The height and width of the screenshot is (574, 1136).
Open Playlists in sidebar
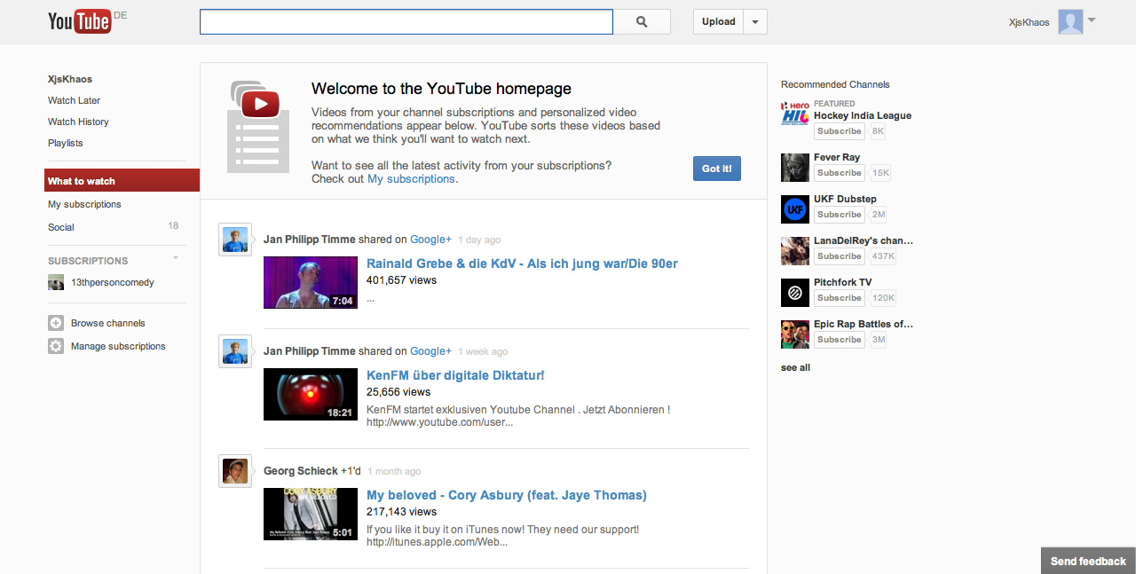tap(66, 143)
